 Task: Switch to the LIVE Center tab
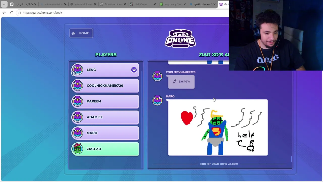(x=143, y=4)
